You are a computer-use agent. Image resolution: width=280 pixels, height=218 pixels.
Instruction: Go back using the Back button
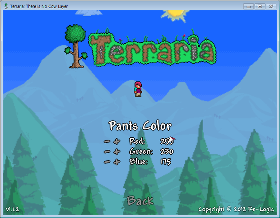(140, 200)
